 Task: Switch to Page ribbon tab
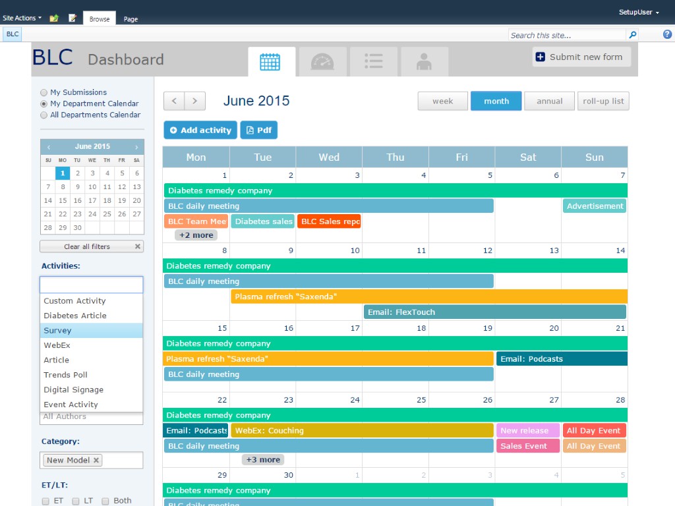131,19
